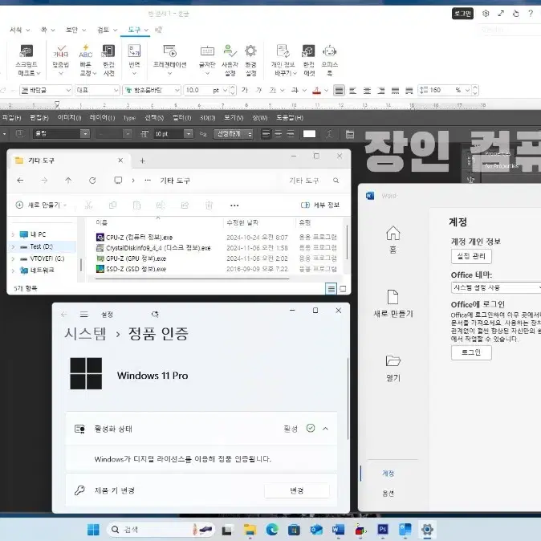Viewport: 541px width, 541px height.
Task: Run the 맞춤법 spell check tool
Action: click(61, 60)
